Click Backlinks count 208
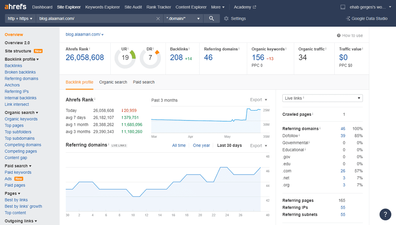This screenshot has height=225, width=396. [176, 58]
